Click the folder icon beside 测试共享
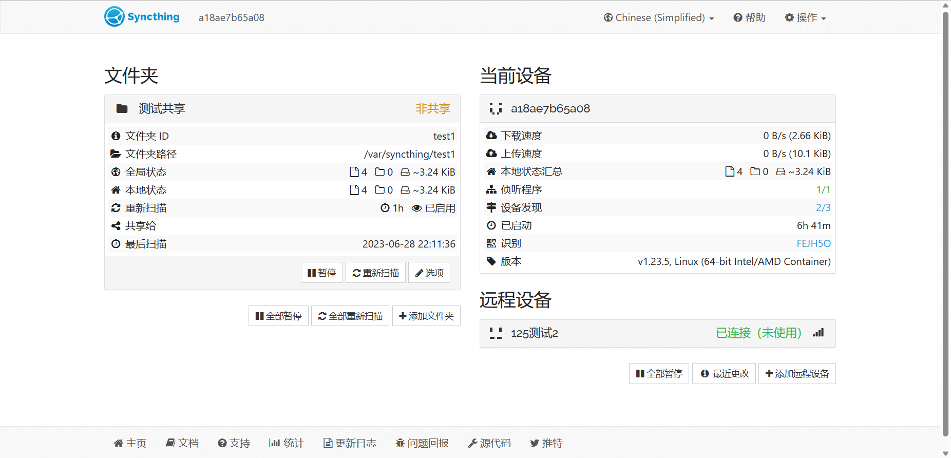Viewport: 951px width, 458px height. coord(122,109)
